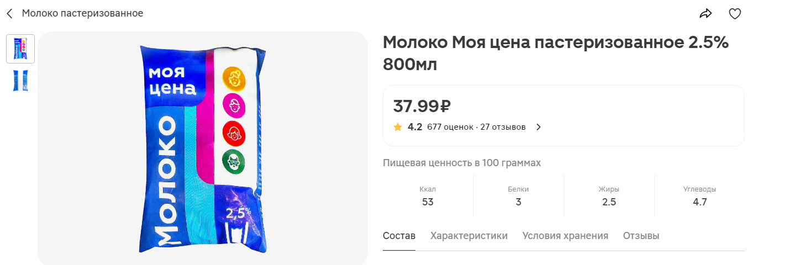Open the 677 оценок ratings link
The height and width of the screenshot is (265, 806).
450,127
